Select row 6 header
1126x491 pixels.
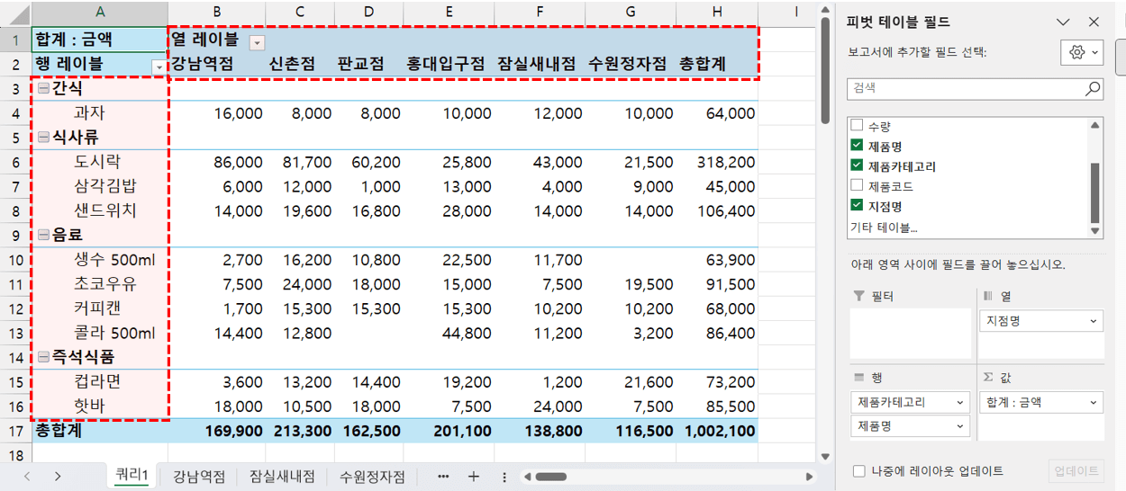click(x=14, y=162)
